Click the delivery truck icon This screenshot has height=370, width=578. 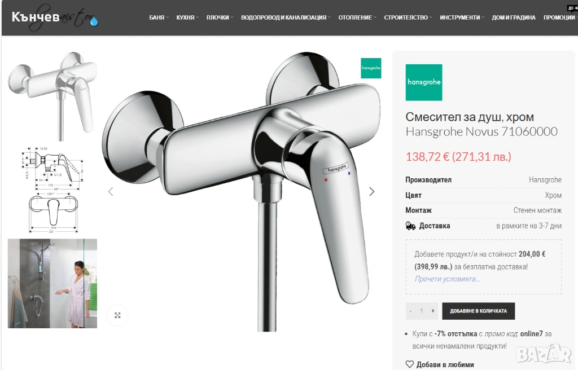point(410,226)
